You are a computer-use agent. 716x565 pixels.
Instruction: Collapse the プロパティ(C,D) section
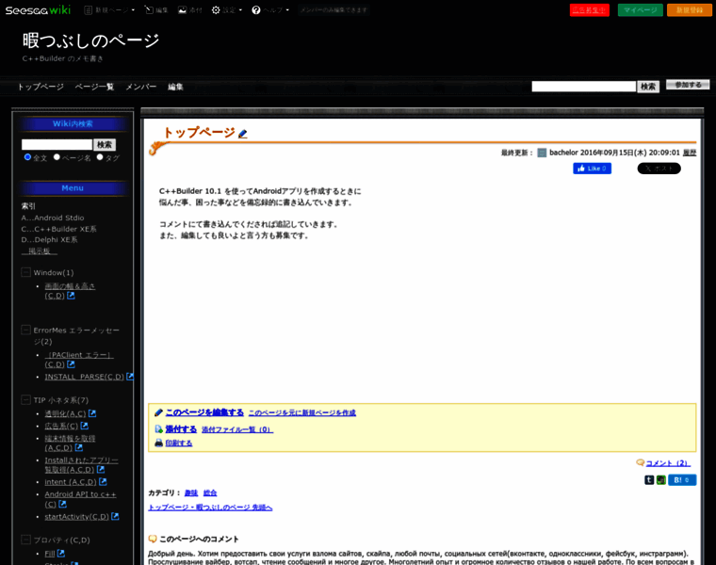26,540
